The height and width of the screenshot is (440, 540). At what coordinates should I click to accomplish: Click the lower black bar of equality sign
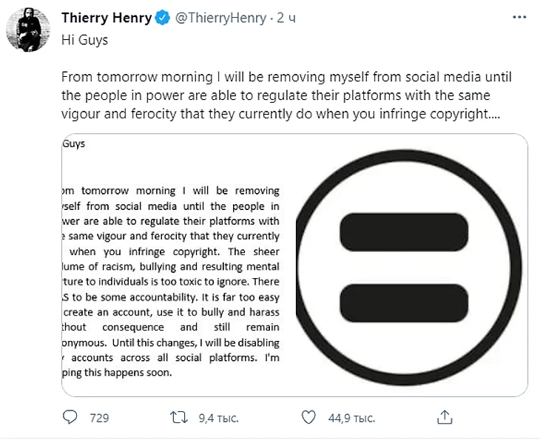pyautogui.click(x=404, y=302)
